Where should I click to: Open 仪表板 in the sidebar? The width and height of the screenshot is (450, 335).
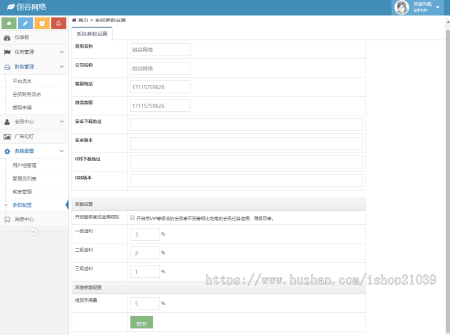click(x=34, y=37)
